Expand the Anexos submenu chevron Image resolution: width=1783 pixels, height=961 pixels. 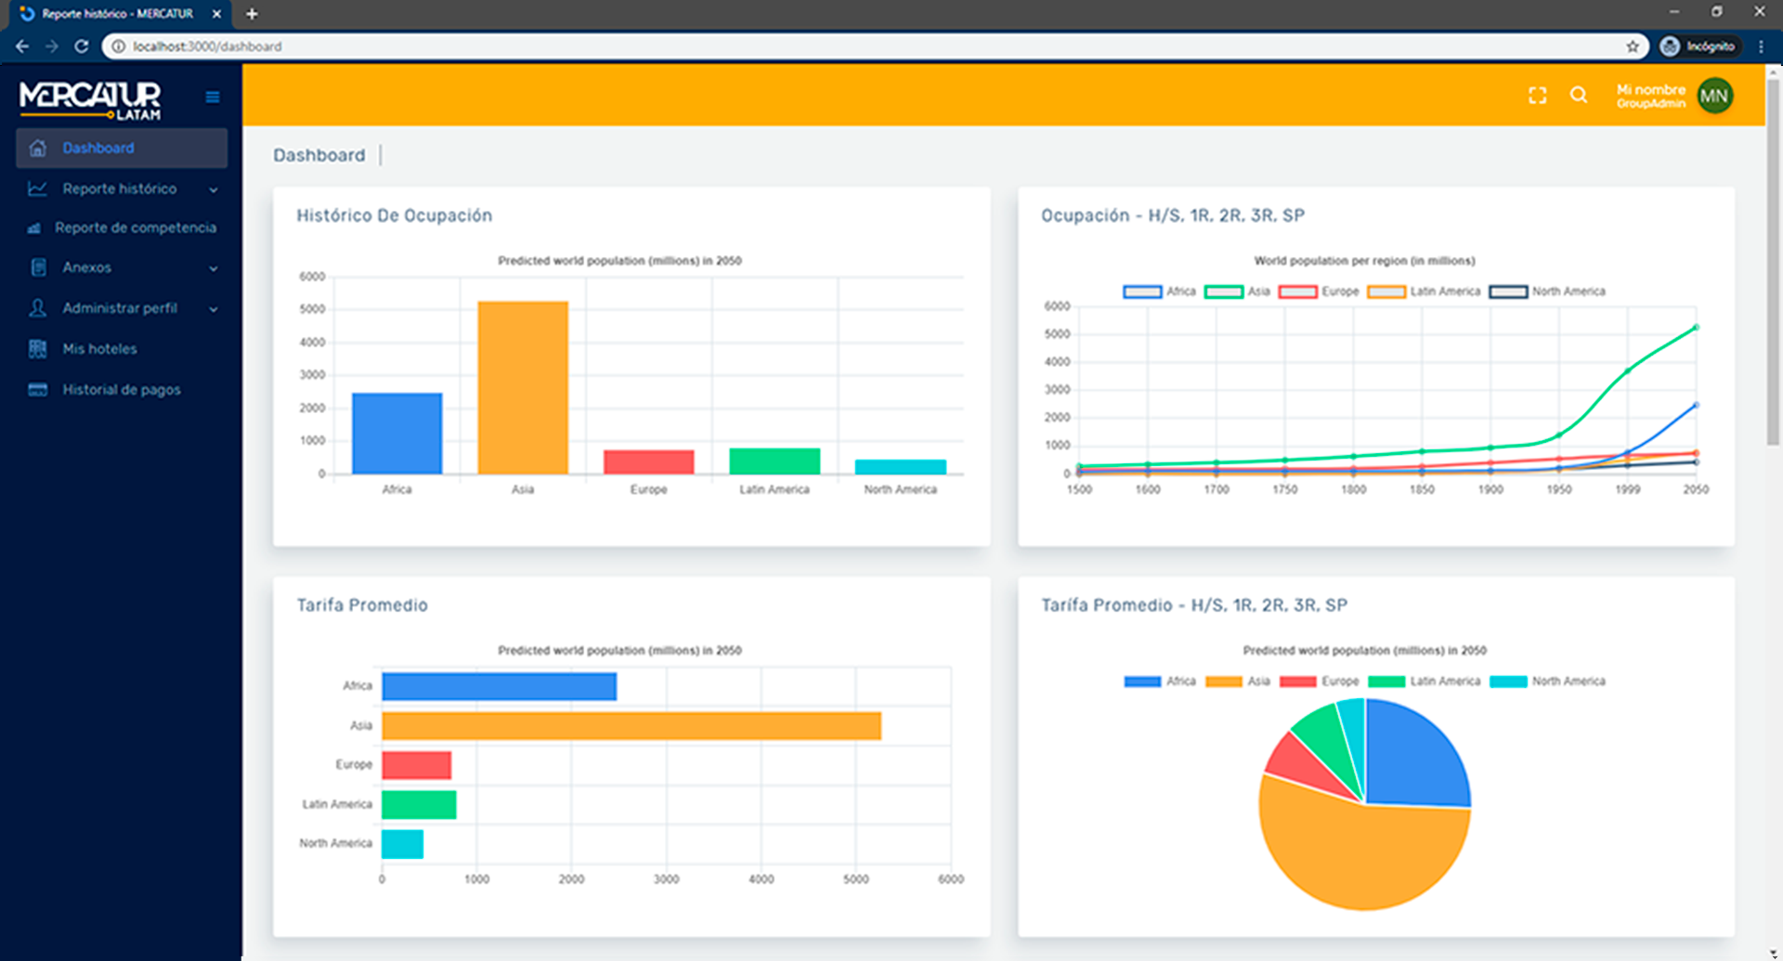click(214, 268)
